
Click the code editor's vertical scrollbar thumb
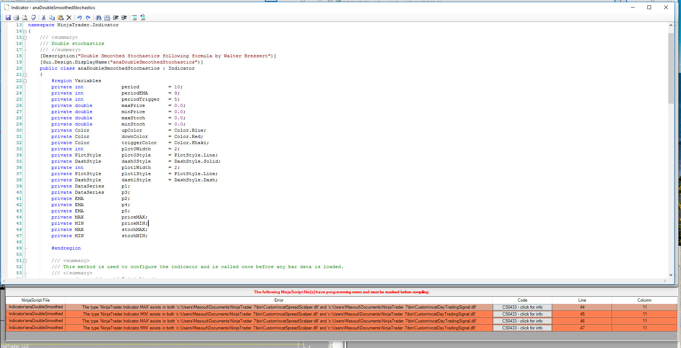pos(671,68)
